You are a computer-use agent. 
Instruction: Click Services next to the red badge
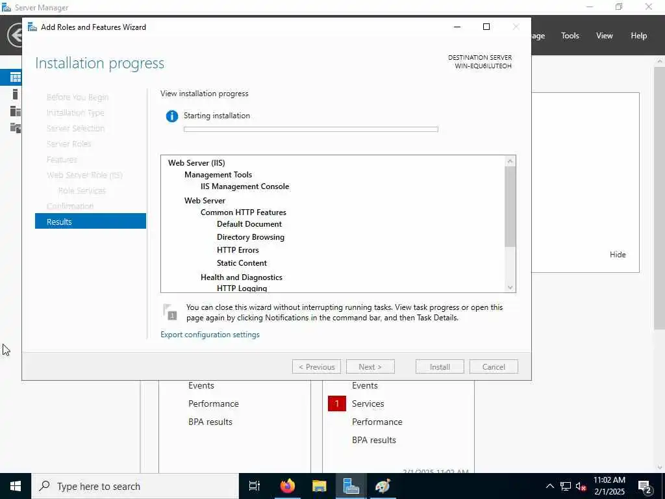368,404
